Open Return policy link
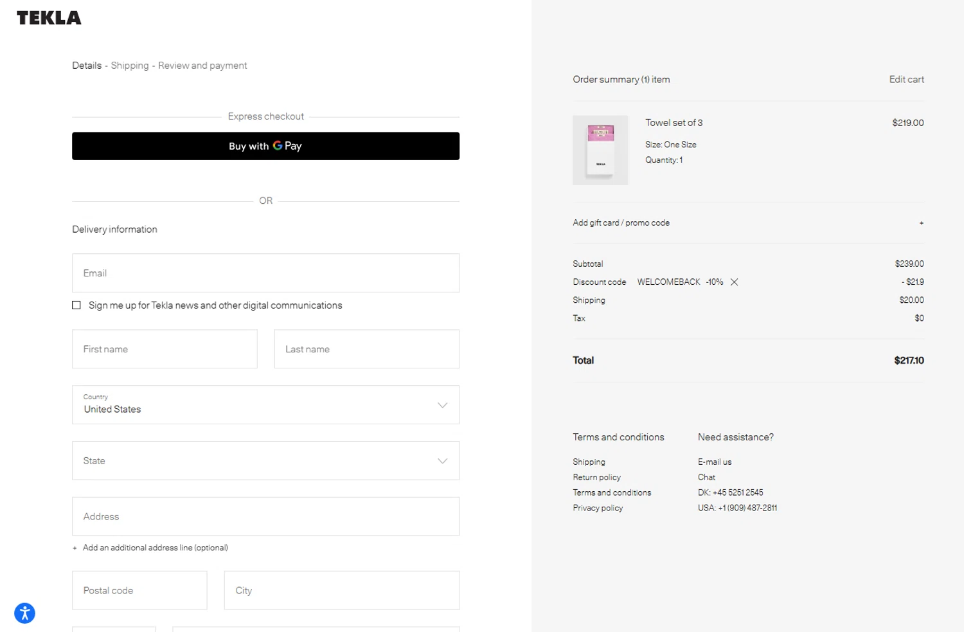Image resolution: width=964 pixels, height=632 pixels. tap(596, 478)
